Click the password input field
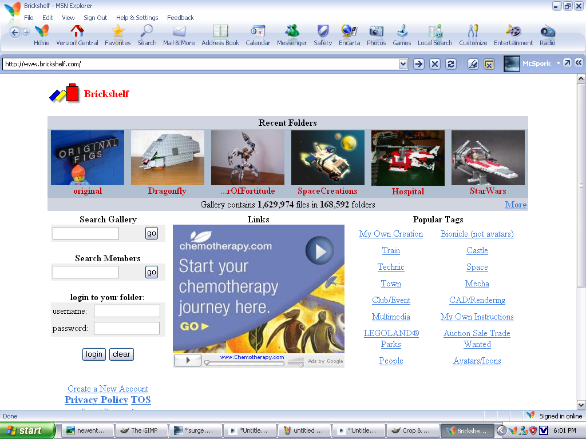Image resolution: width=586 pixels, height=439 pixels. [x=126, y=328]
